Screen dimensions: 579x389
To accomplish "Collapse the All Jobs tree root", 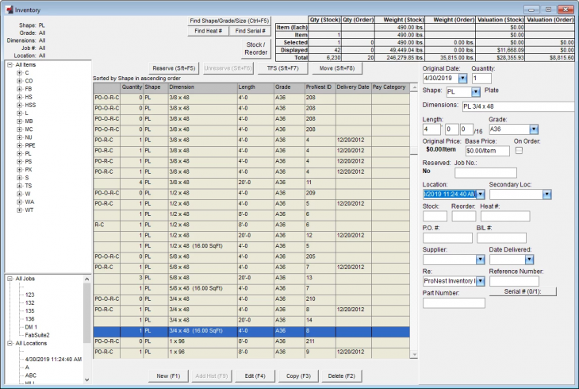I will [10, 279].
